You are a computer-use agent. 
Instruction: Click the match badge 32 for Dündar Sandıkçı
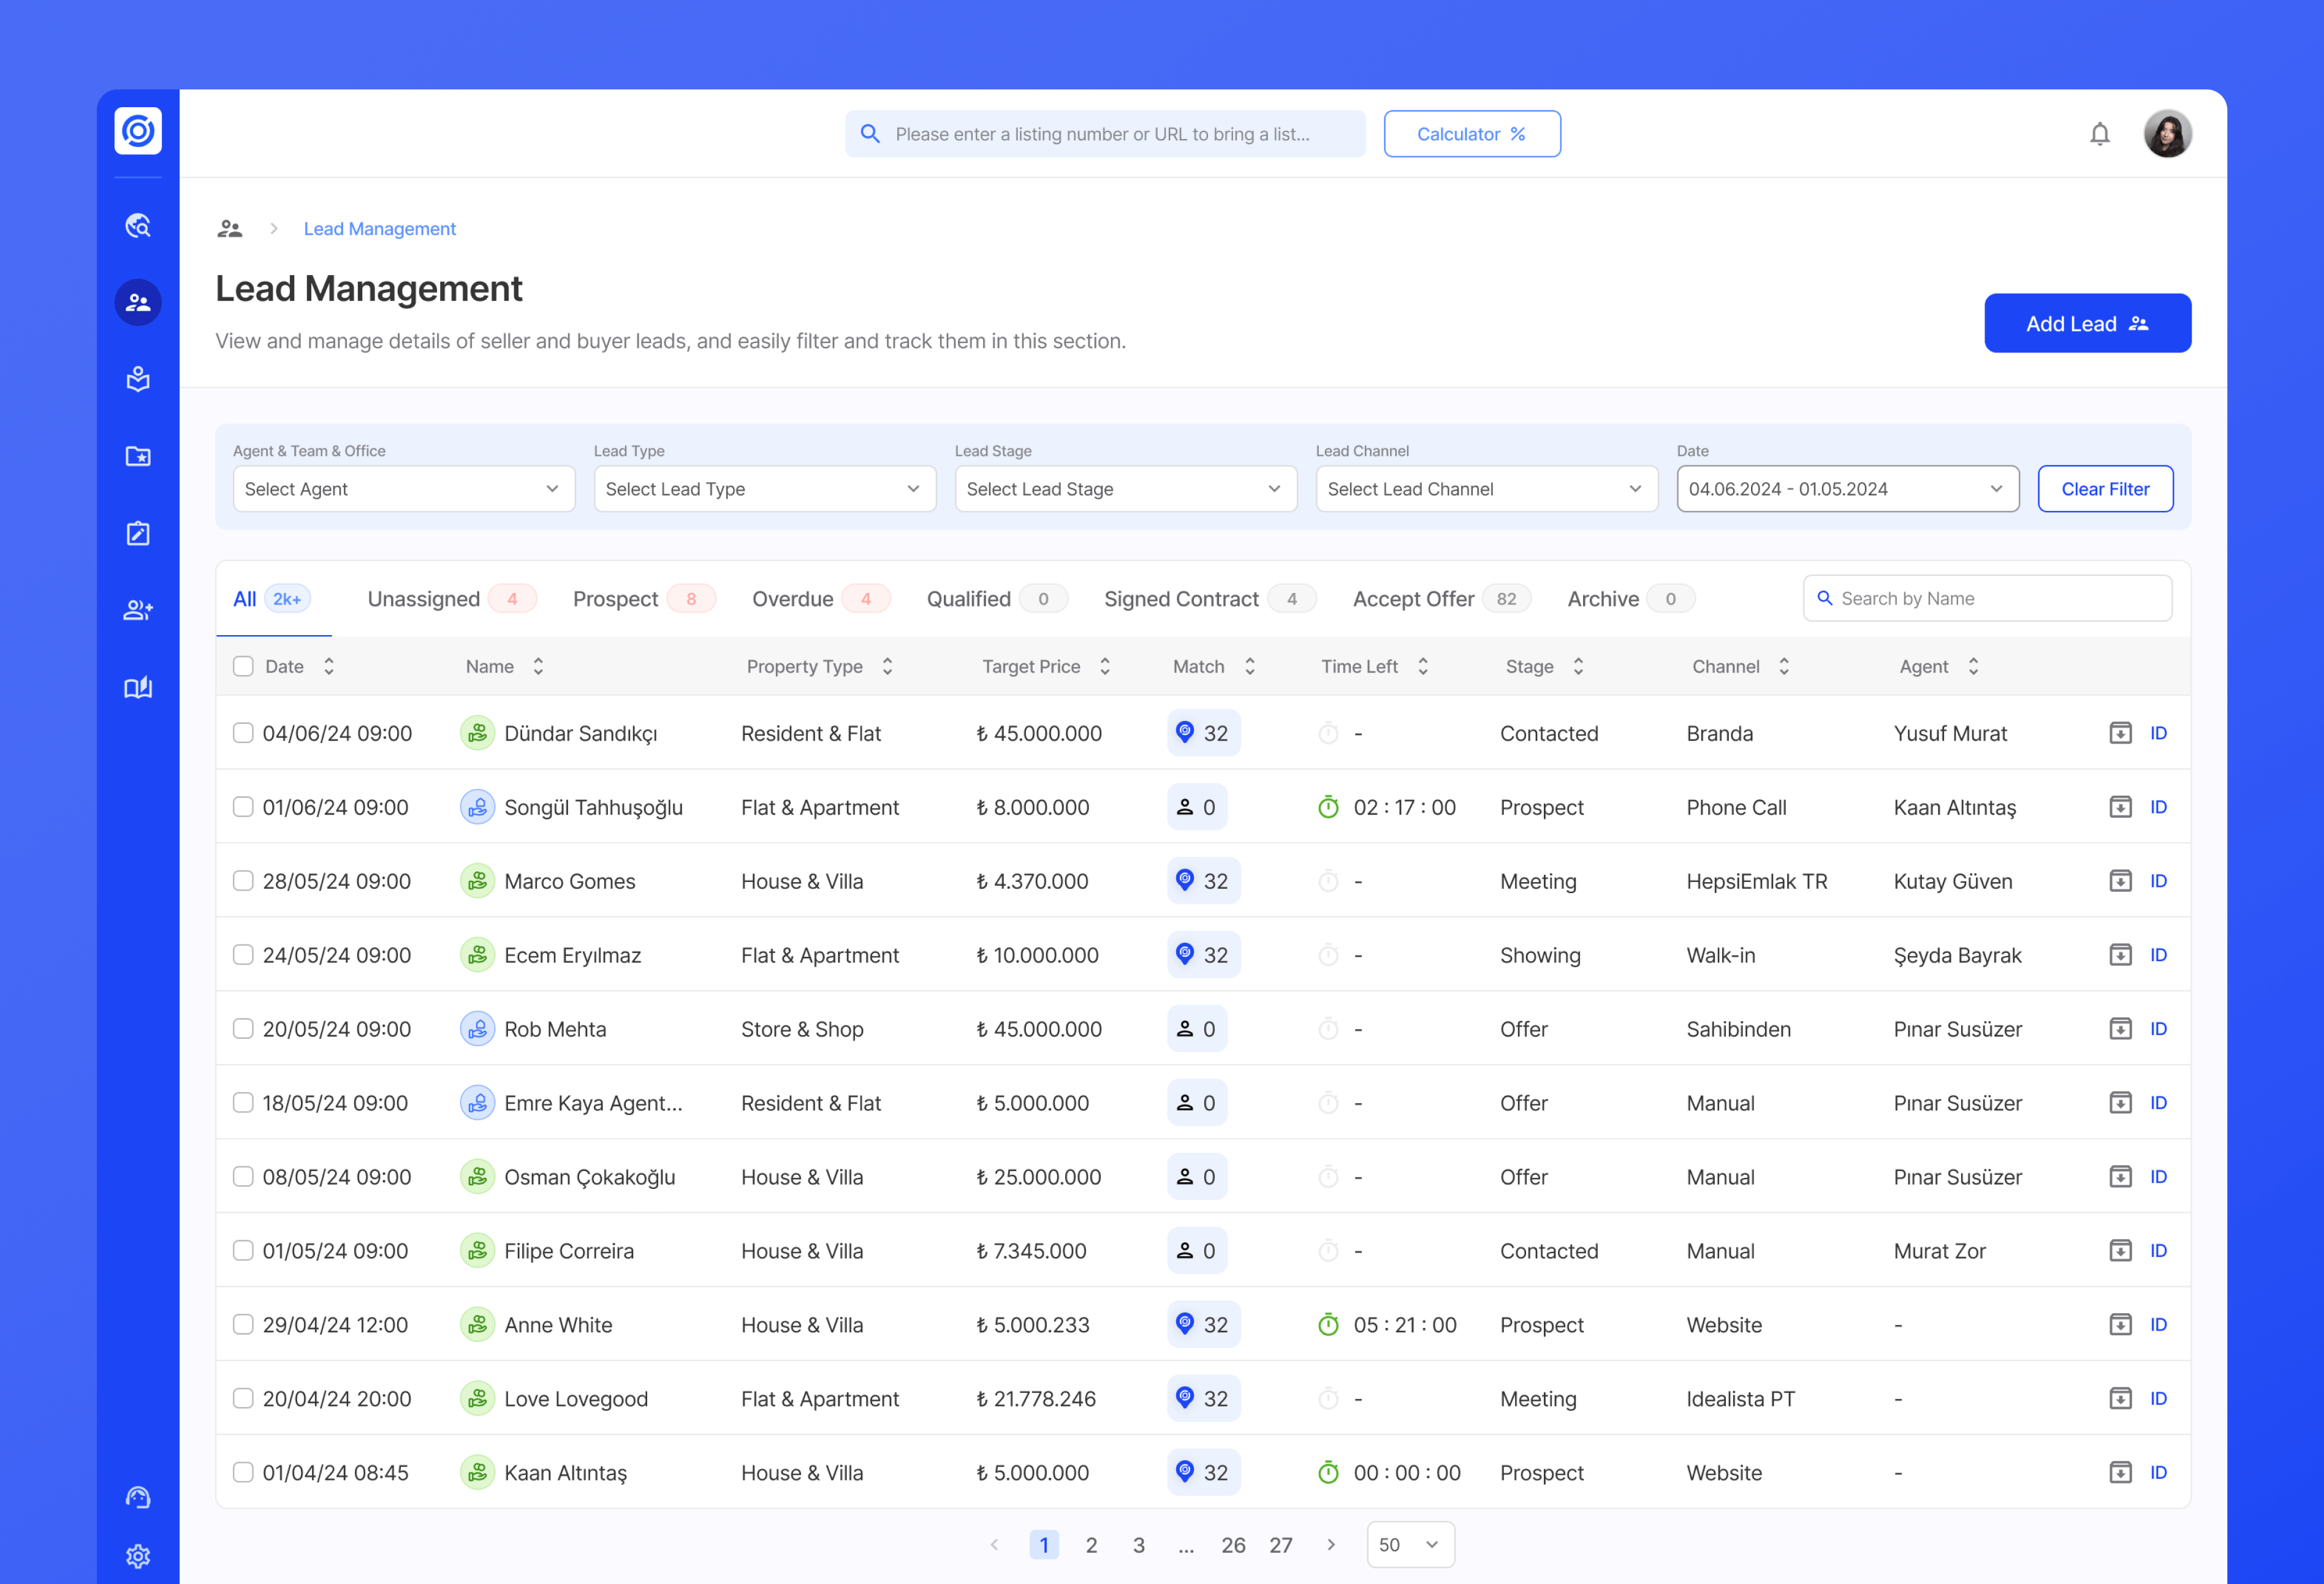tap(1204, 733)
